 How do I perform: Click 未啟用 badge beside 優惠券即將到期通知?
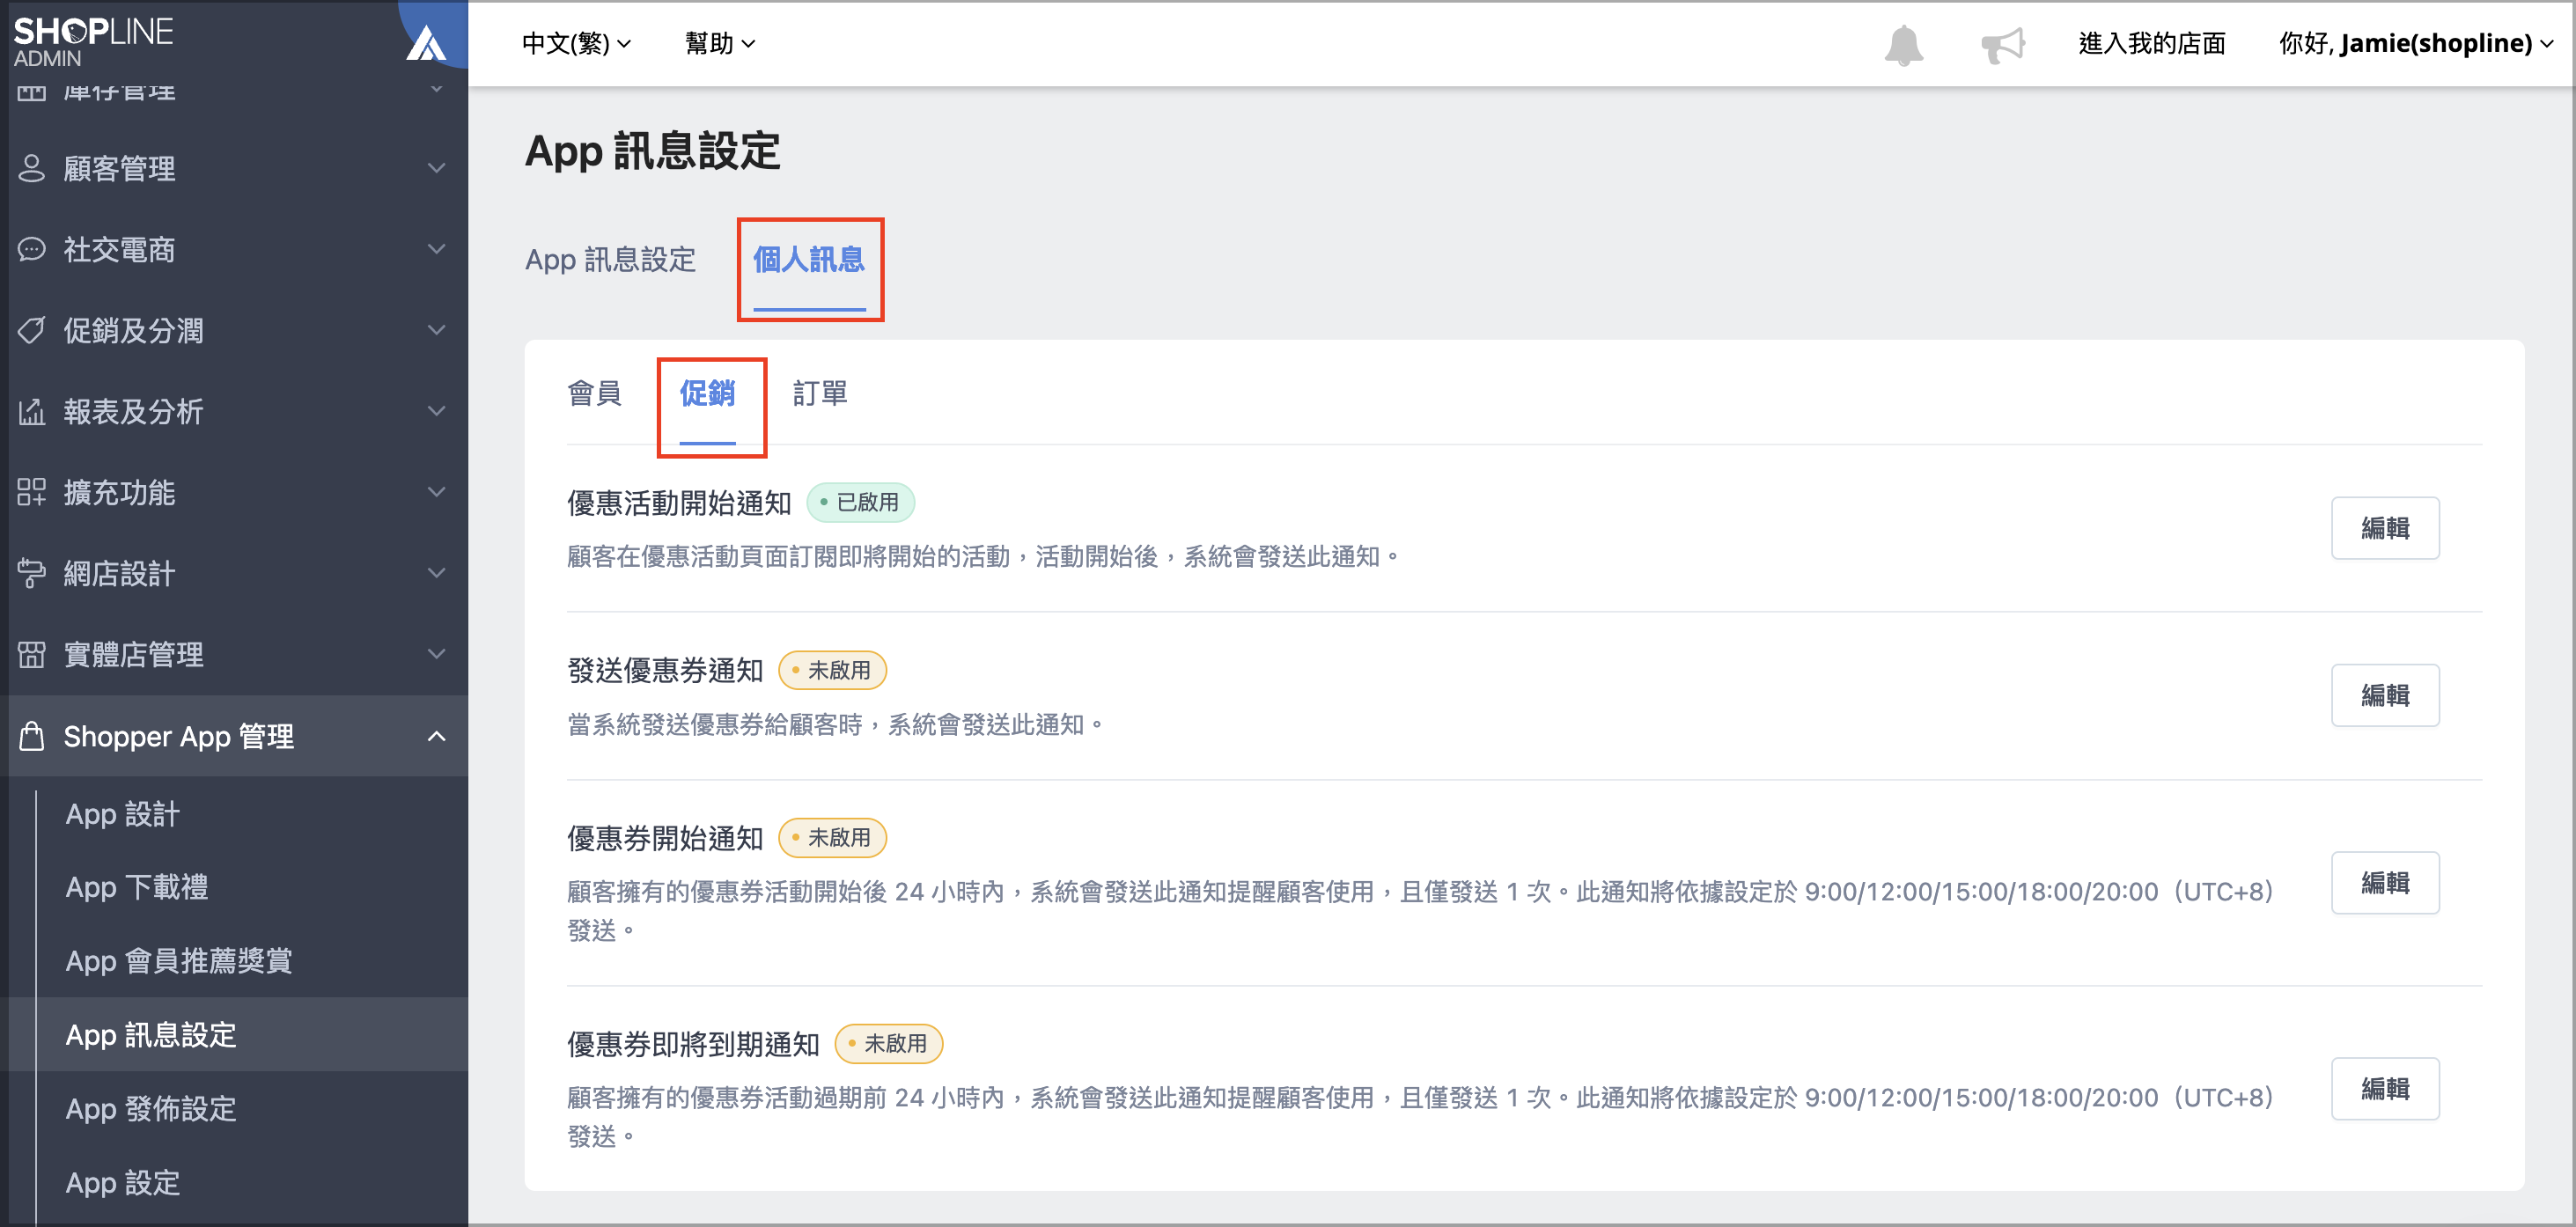[889, 1044]
